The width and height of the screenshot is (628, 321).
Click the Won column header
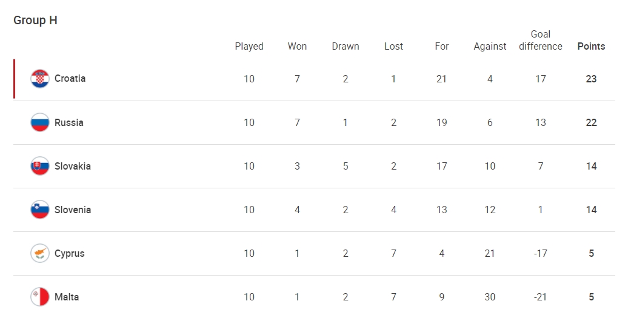[x=297, y=47]
